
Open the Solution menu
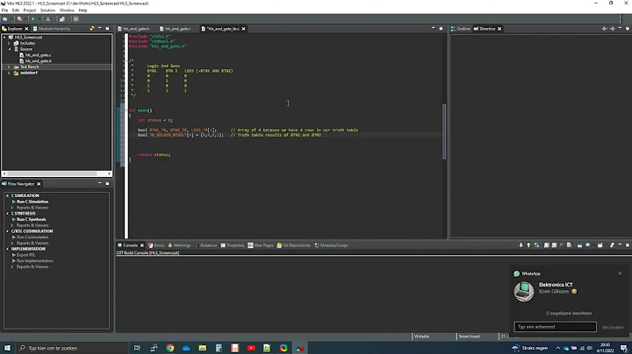coord(47,11)
